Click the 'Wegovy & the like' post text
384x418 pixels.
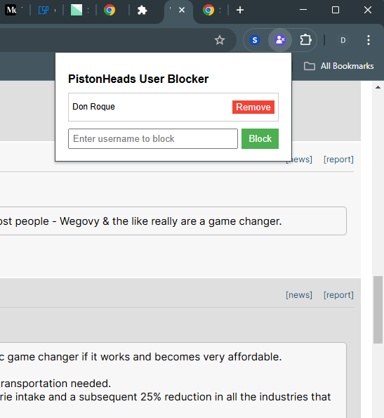click(x=141, y=221)
